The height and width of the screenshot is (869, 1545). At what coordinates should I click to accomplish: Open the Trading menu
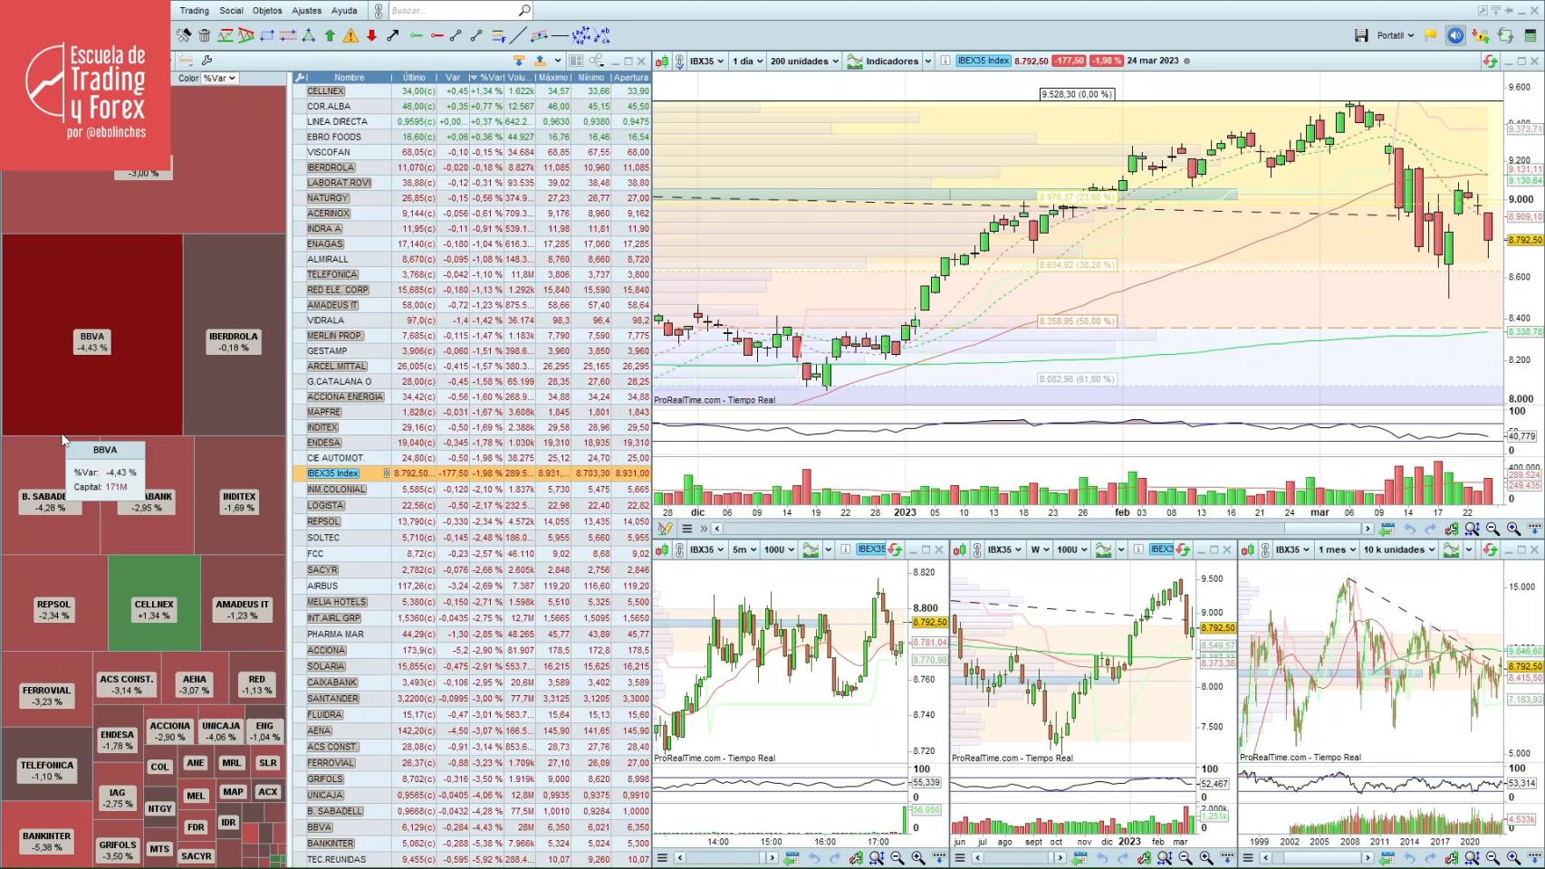[x=194, y=10]
